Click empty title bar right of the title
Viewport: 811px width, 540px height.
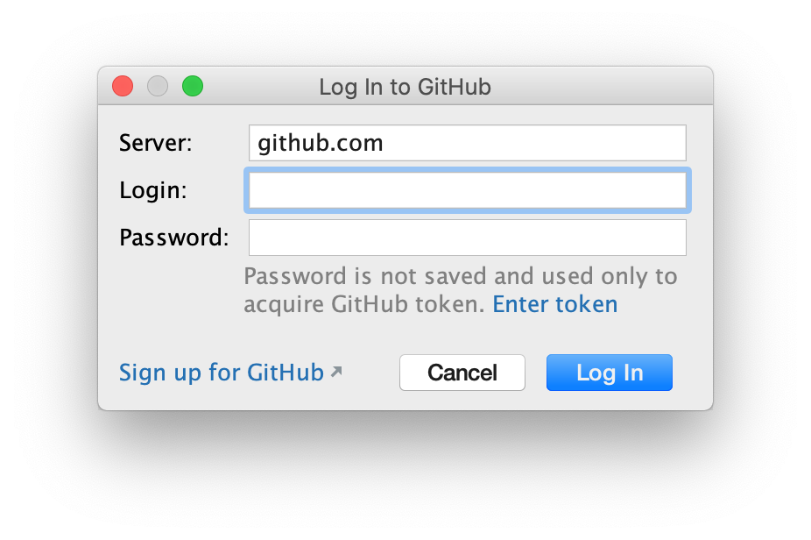[x=604, y=87]
